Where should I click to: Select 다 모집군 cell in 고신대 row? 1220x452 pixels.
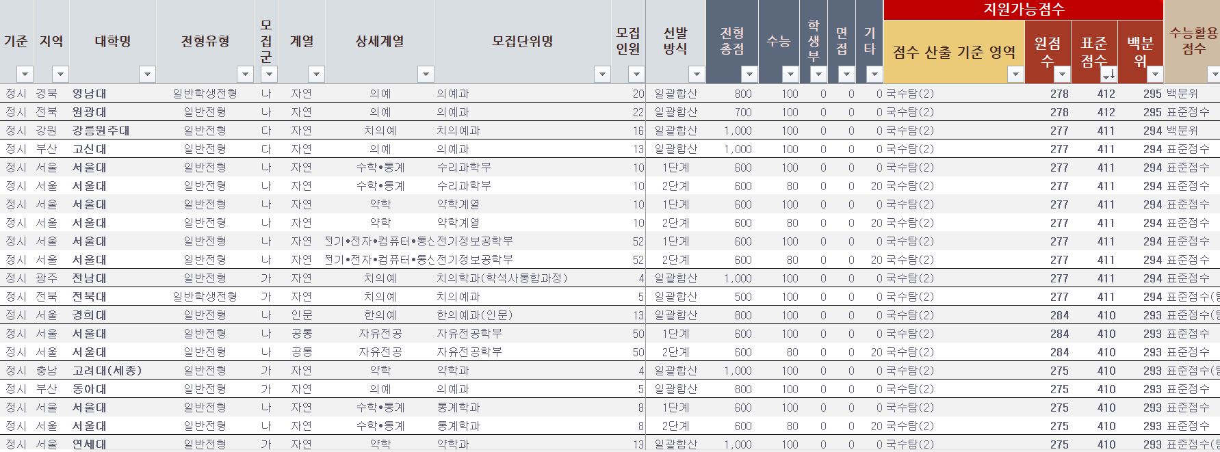pos(266,149)
